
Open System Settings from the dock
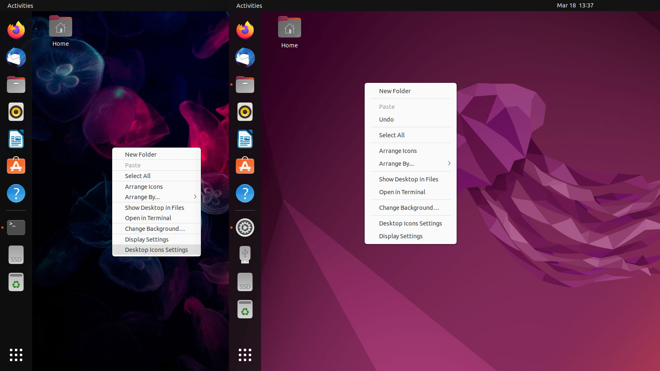pos(245,228)
